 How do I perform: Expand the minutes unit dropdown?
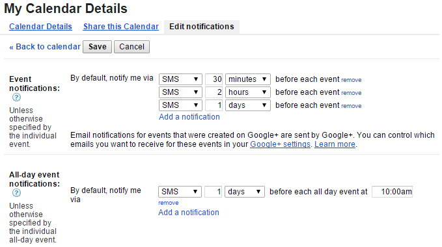point(248,79)
